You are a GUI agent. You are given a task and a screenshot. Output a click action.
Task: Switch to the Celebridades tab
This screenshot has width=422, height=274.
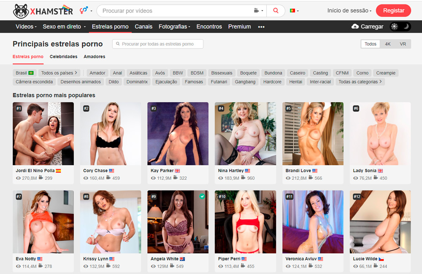[x=64, y=57]
